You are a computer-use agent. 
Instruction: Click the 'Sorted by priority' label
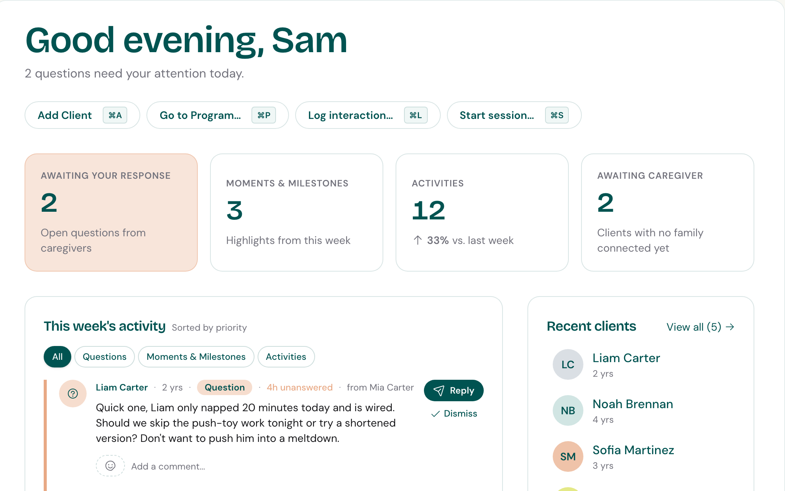tap(209, 328)
